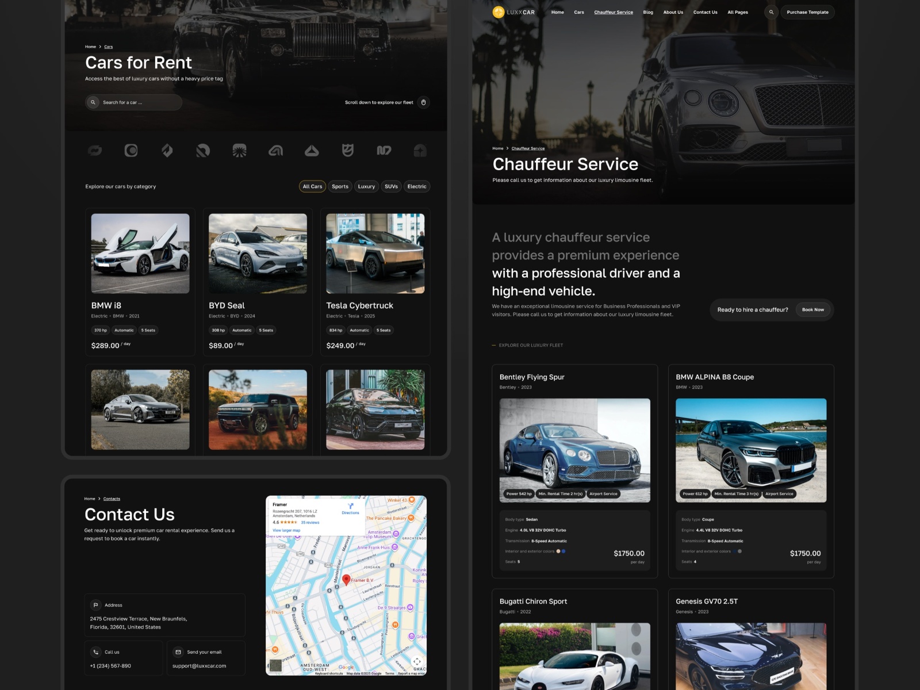Image resolution: width=920 pixels, height=690 pixels.
Task: Click the Amsterdam Tulip Museum marker
Action: (396, 533)
